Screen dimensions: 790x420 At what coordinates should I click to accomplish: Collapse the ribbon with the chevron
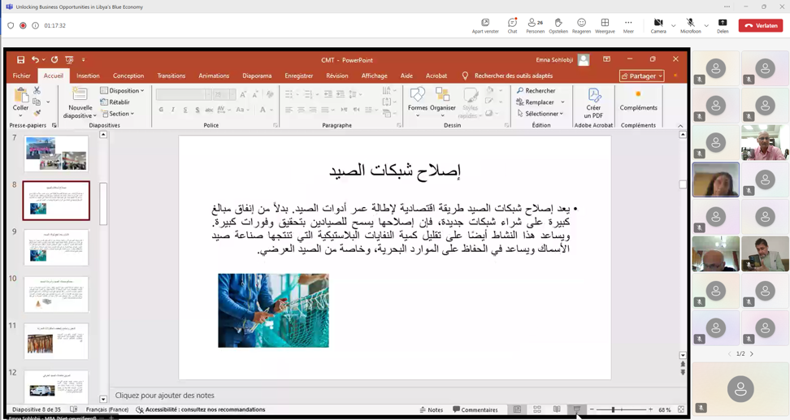tap(680, 125)
